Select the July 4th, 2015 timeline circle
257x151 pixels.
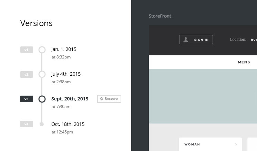[42, 74]
